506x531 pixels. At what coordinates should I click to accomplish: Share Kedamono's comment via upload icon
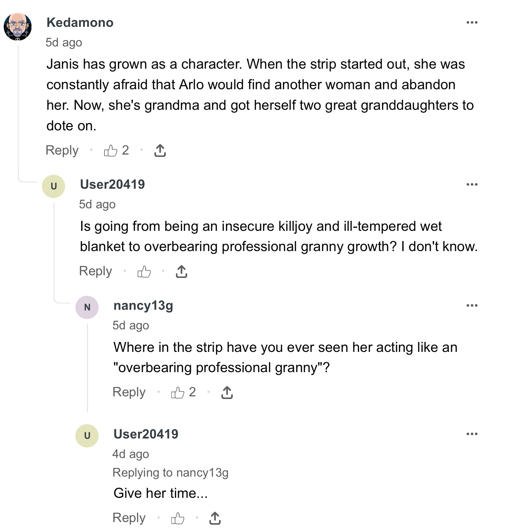click(160, 151)
